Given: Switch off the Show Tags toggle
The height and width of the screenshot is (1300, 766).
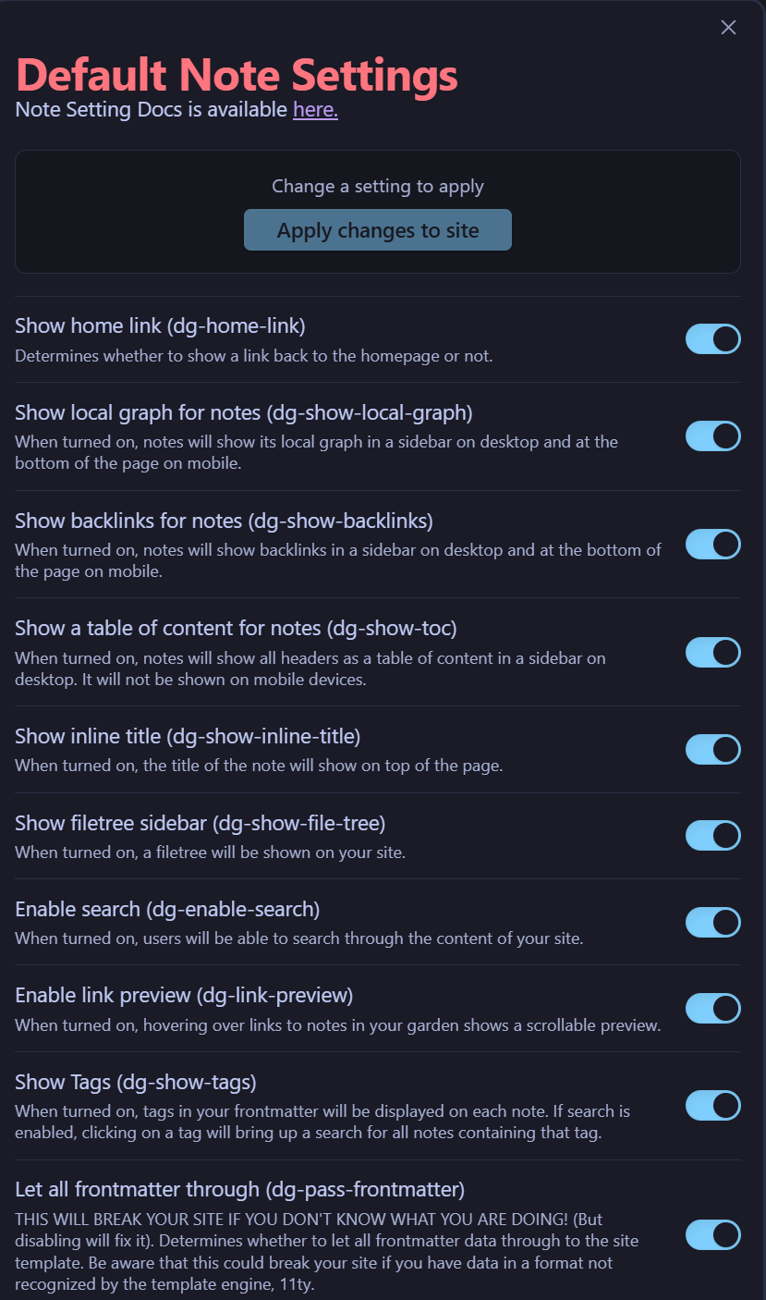Looking at the screenshot, I should tap(712, 1106).
